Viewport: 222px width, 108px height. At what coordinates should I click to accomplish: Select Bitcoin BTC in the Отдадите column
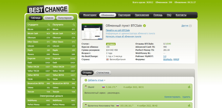(39, 29)
